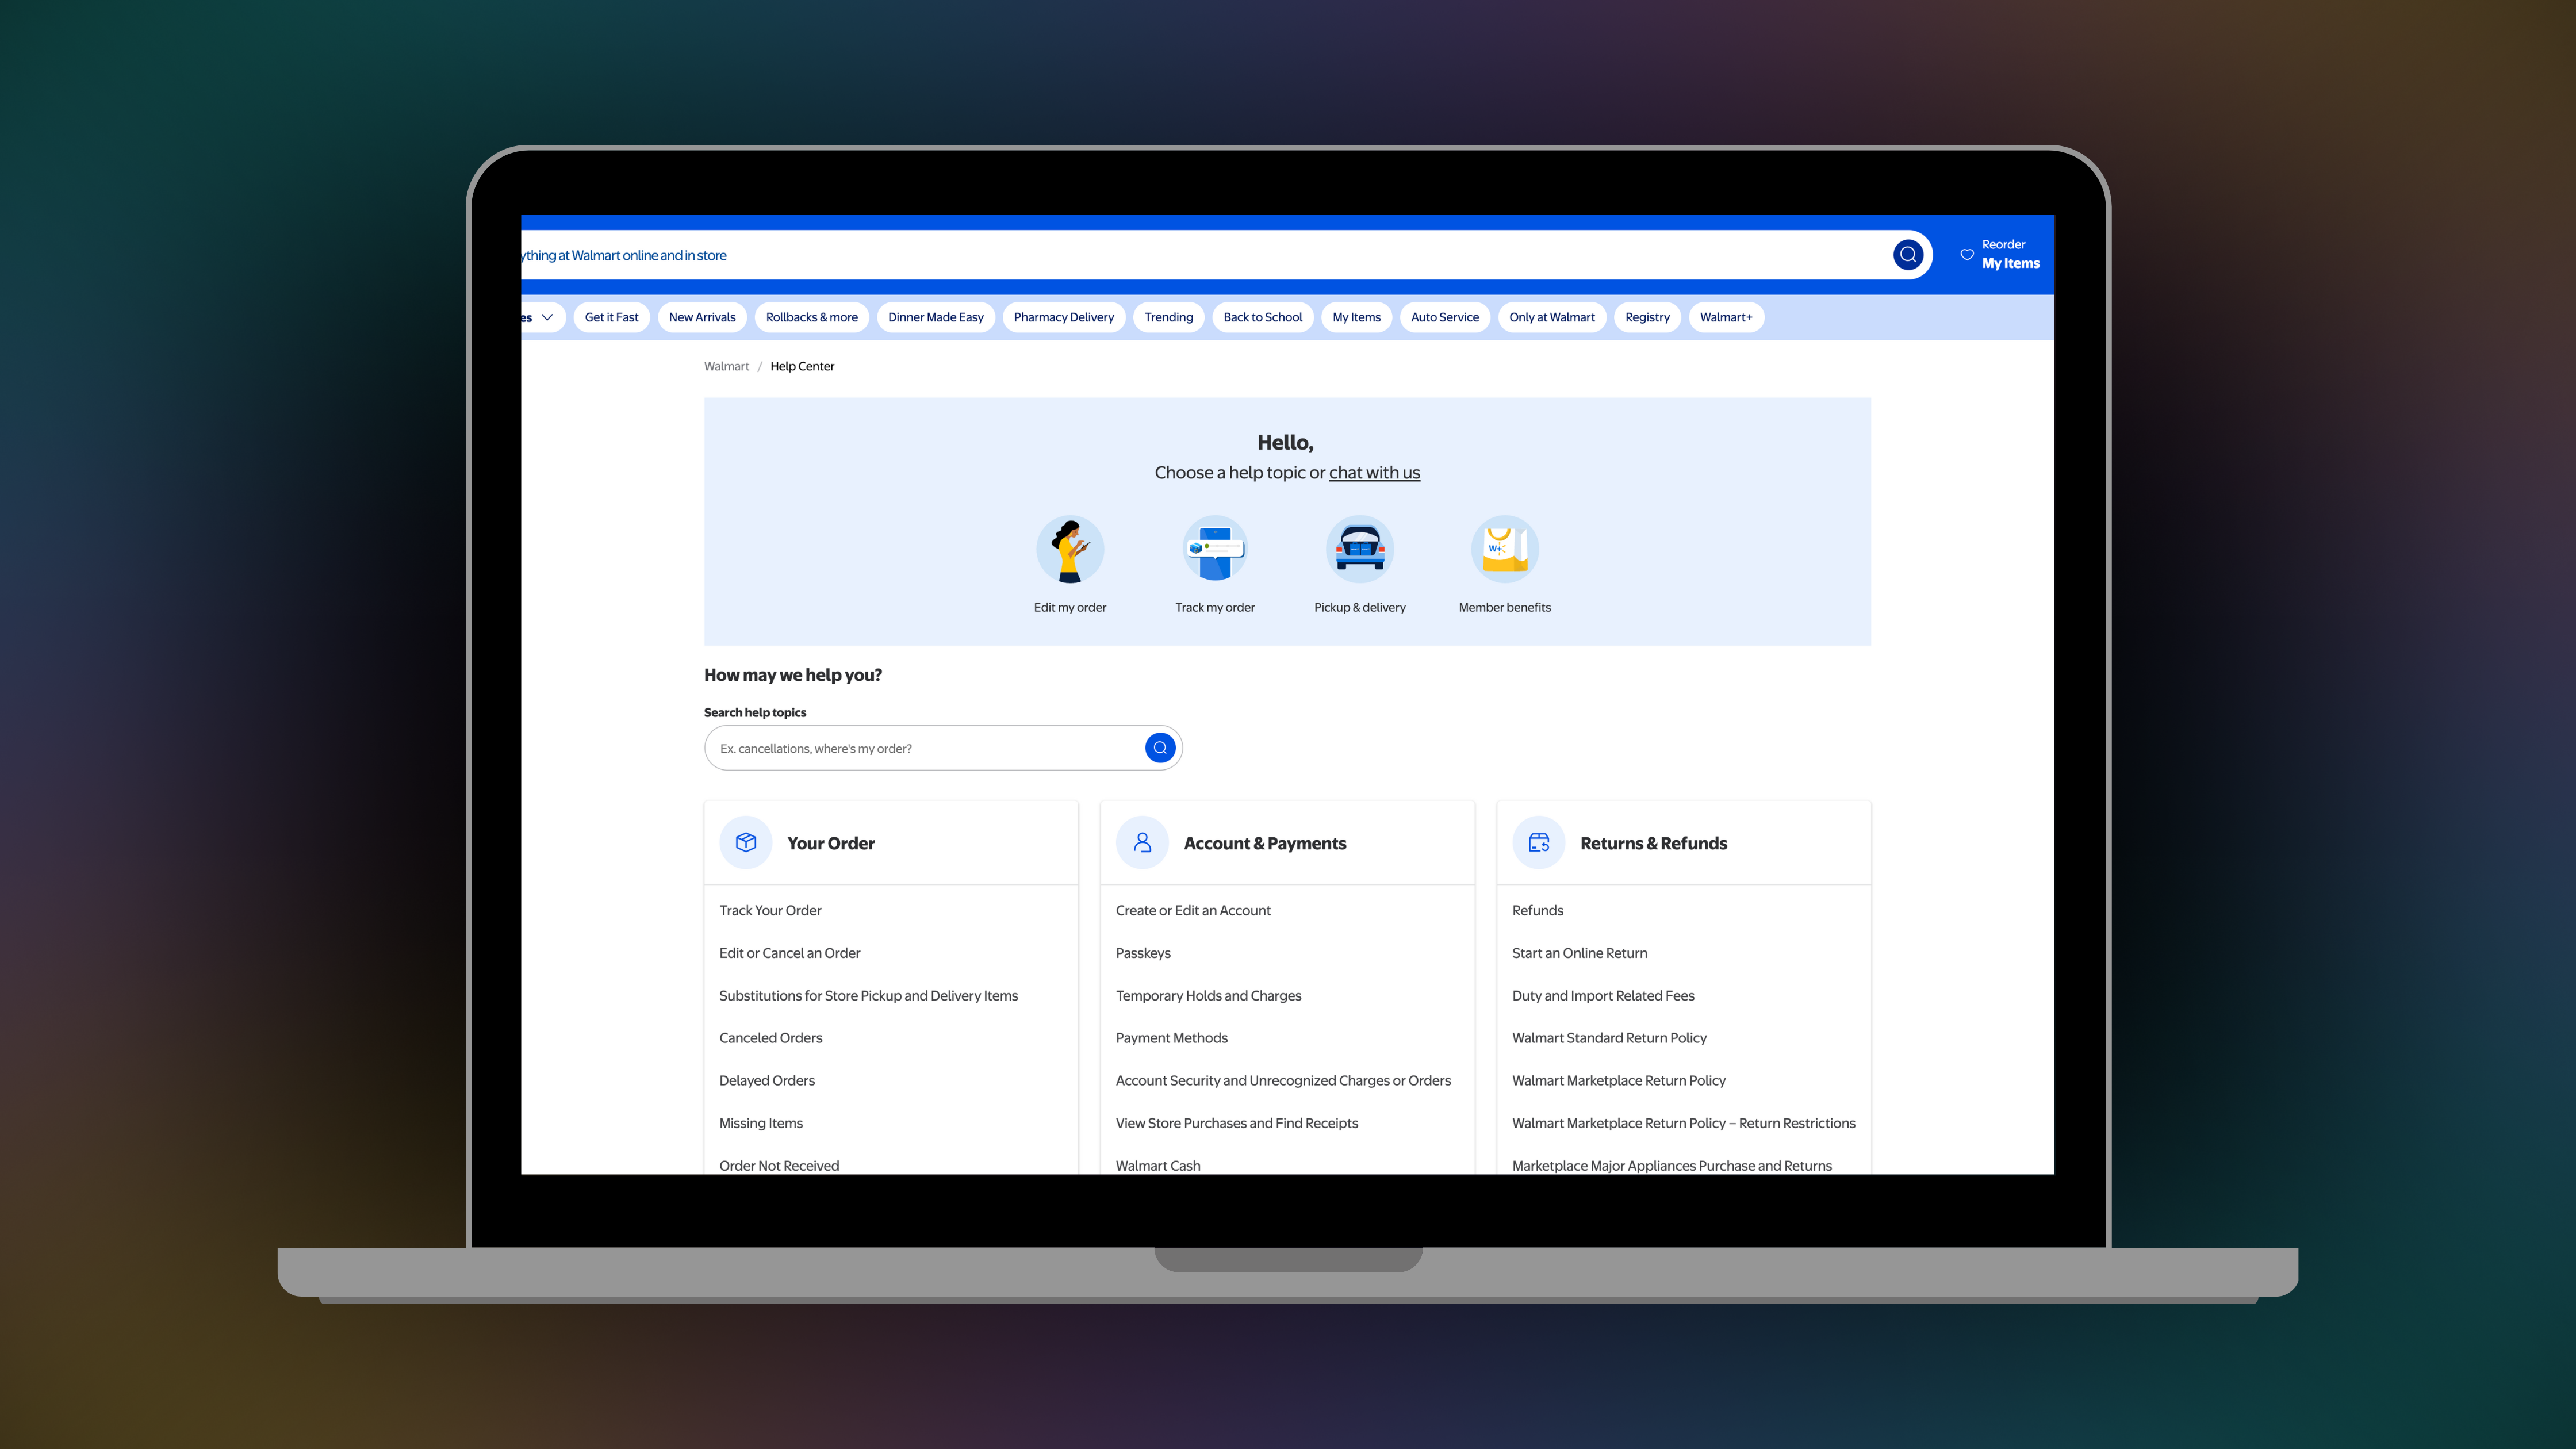Click the Returns & Refunds icon
The width and height of the screenshot is (2576, 1449).
pos(1538,843)
